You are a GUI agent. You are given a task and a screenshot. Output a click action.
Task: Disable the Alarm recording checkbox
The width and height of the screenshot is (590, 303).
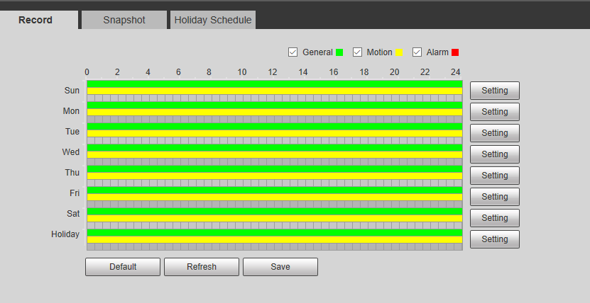[417, 52]
